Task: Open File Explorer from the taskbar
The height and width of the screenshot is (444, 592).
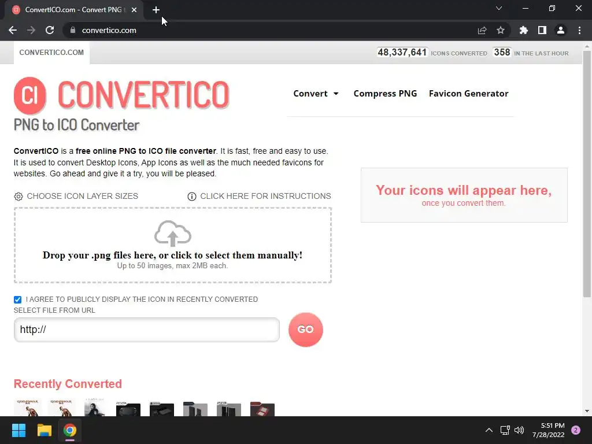Action: pyautogui.click(x=44, y=430)
